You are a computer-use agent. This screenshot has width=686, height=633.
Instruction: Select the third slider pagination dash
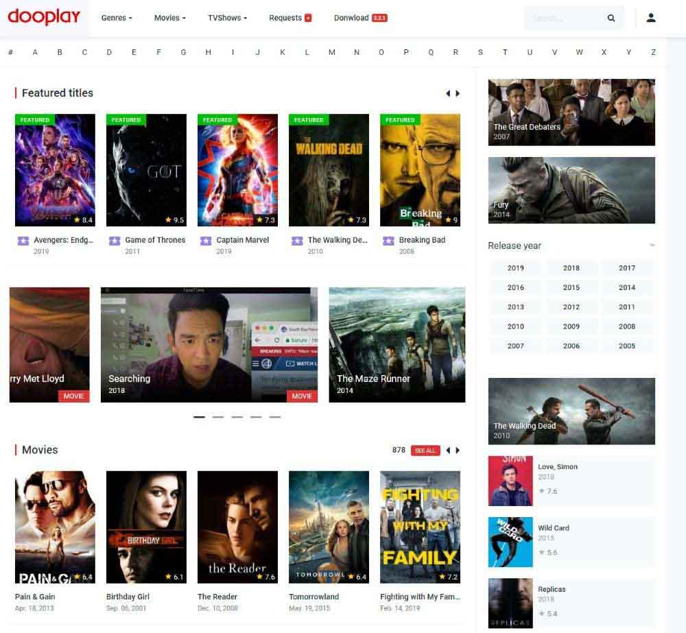tap(237, 418)
